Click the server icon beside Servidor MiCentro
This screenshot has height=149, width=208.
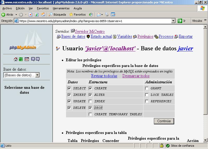73,31
